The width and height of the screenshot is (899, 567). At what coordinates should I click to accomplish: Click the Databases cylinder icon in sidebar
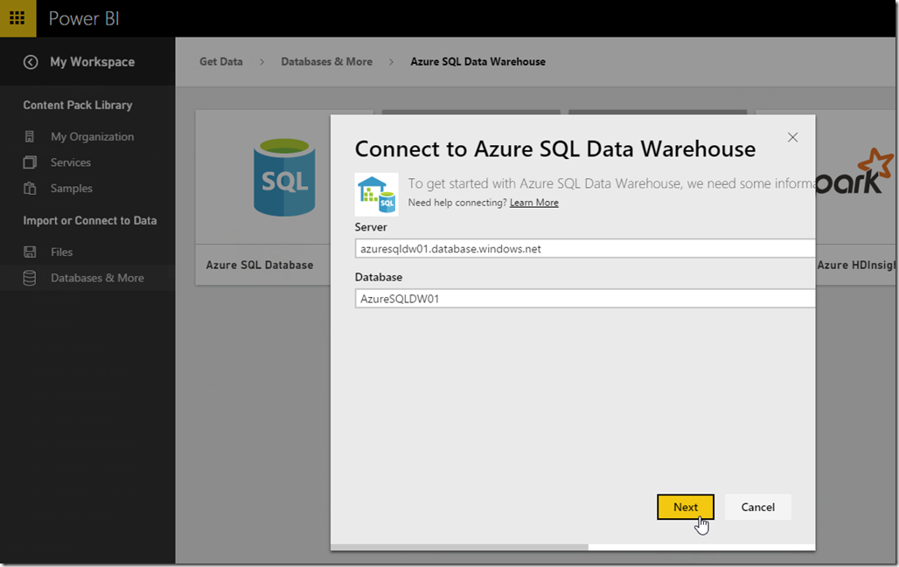(30, 278)
